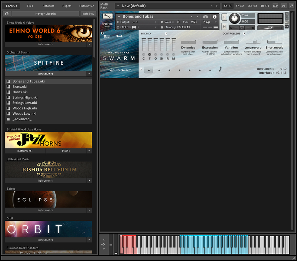Toggle the T microphone power button
This screenshot has height=261, width=297.
click(x=149, y=55)
